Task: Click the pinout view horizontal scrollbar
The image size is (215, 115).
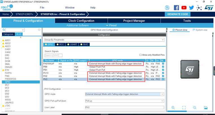Action: pyautogui.click(x=177, y=111)
